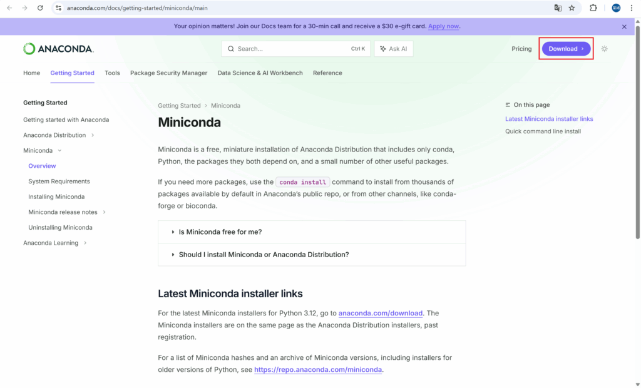Click the translate page icon

pyautogui.click(x=558, y=8)
